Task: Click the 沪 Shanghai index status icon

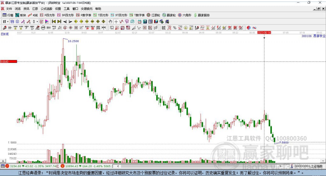Action: coord(7,166)
